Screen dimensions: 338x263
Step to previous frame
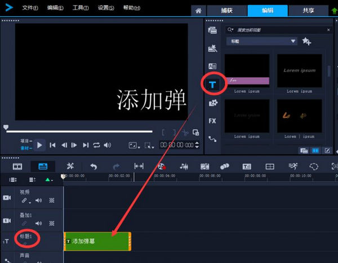click(x=64, y=145)
